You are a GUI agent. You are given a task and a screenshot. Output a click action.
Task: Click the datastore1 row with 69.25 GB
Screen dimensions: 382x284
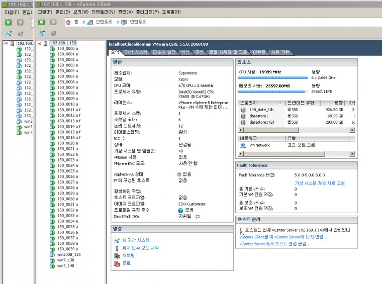[x=297, y=116]
